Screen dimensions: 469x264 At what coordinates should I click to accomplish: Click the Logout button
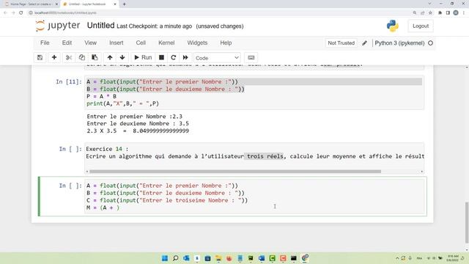[x=421, y=26]
